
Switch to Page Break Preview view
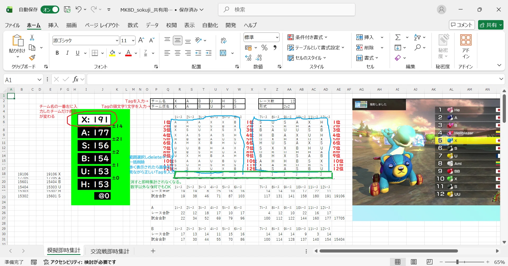(429, 262)
